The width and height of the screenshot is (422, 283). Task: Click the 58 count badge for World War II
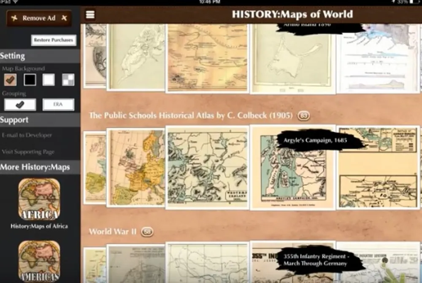coord(147,232)
